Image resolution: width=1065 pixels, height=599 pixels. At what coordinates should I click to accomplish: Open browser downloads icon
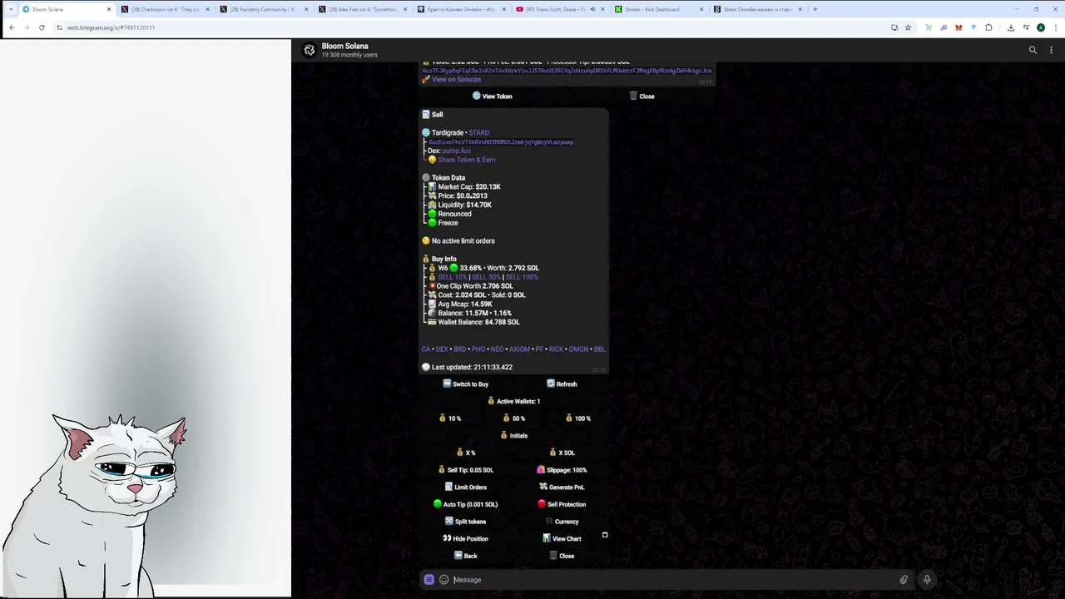tap(1010, 27)
